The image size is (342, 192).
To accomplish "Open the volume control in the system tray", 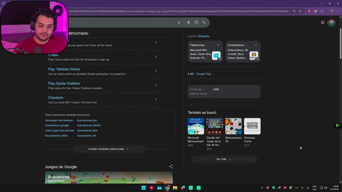I will [326, 188].
